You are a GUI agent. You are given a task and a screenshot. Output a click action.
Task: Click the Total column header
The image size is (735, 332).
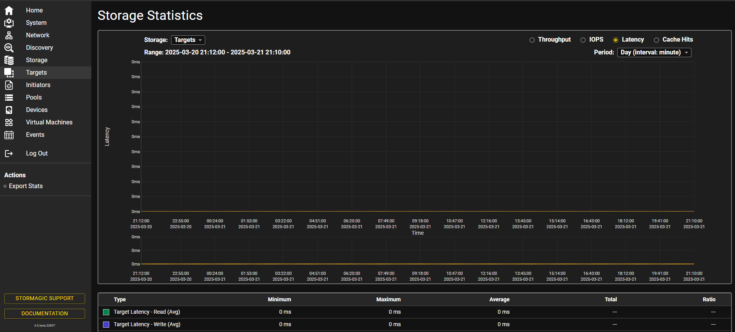tap(611, 300)
